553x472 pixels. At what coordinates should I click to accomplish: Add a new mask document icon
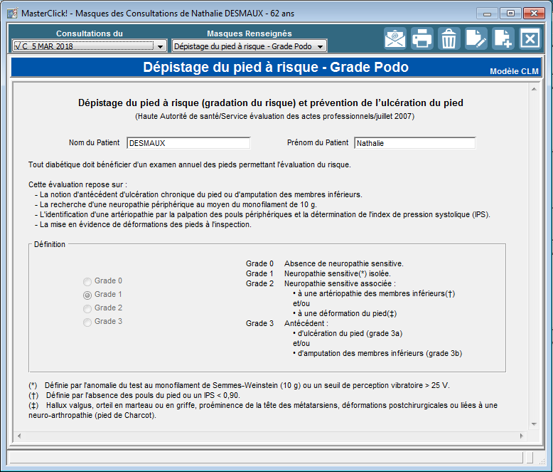[503, 38]
